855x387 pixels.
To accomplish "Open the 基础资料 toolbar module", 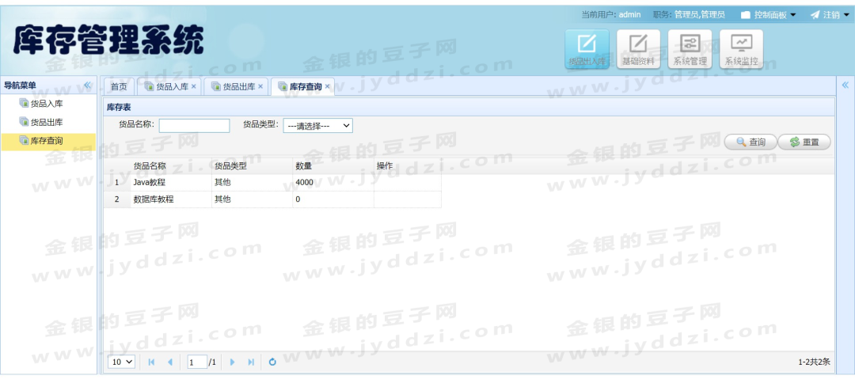I will click(x=638, y=49).
